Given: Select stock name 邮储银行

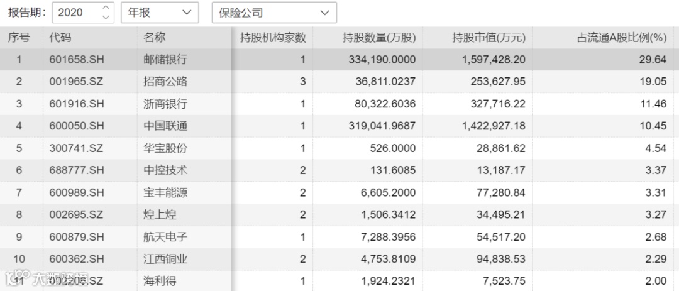Looking at the screenshot, I should tap(165, 60).
